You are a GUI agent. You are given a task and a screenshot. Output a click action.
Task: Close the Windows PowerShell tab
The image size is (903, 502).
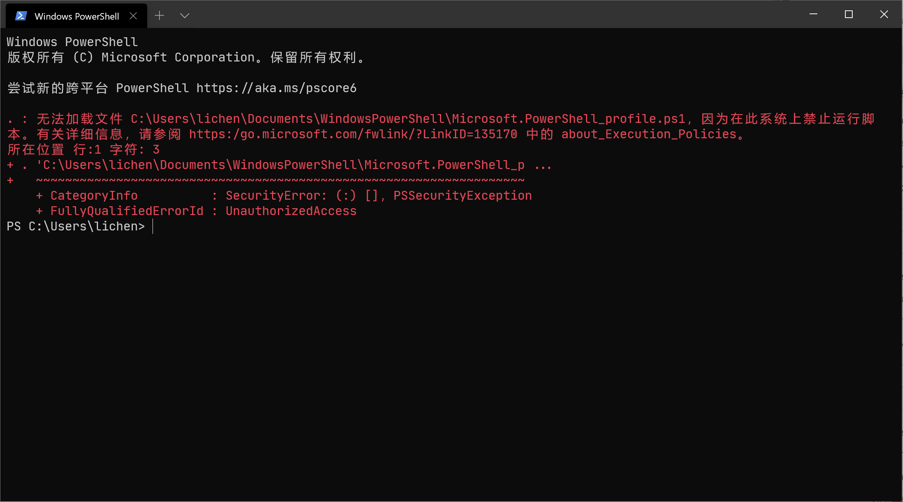pyautogui.click(x=133, y=16)
